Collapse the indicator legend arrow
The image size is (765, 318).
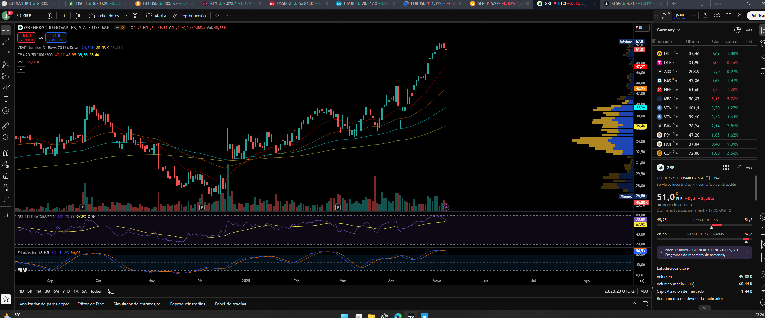tap(21, 70)
